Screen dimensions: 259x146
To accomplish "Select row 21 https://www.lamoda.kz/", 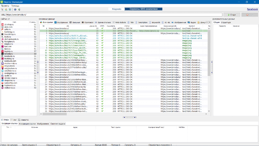I will click(124, 77).
